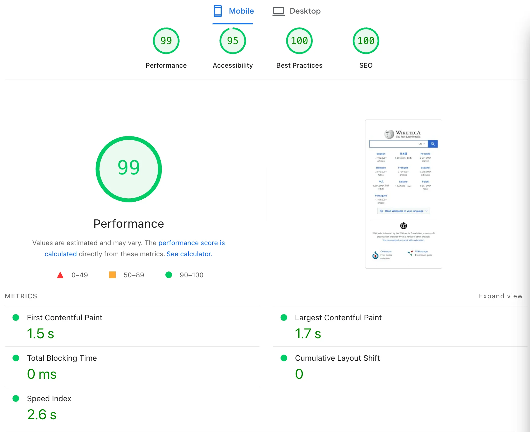Expand the First Contentful Paint metric

click(x=64, y=317)
